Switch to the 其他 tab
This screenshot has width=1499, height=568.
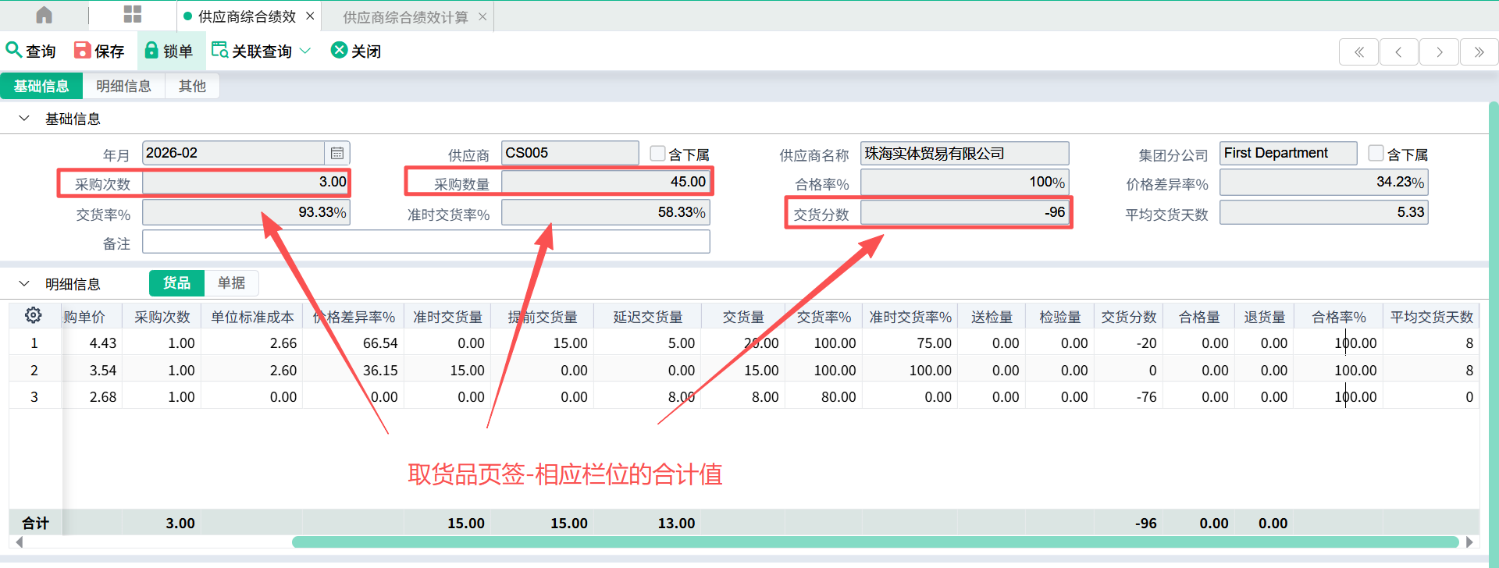coord(192,86)
